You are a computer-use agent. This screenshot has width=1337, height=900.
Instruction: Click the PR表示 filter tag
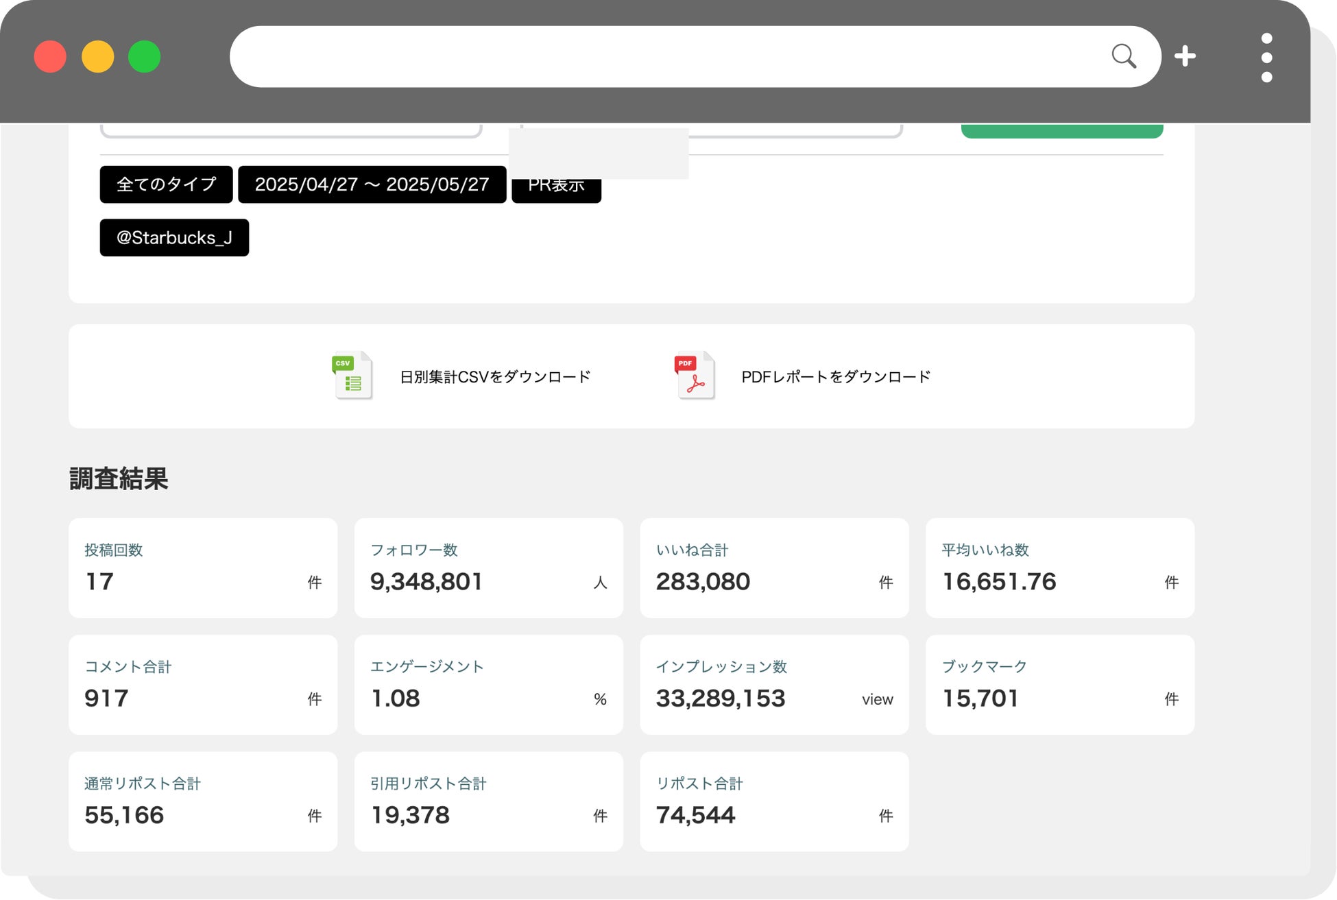click(x=556, y=190)
